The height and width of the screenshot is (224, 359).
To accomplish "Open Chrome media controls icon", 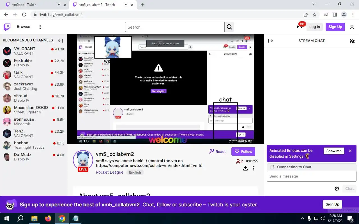I will (326, 15).
